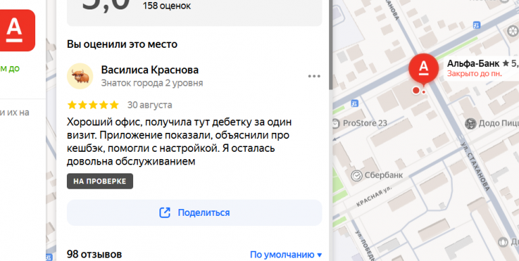
Task: Click the Вы оценили это место heading
Action: [x=122, y=45]
